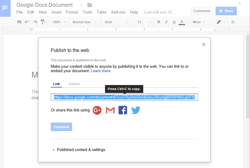
Task: Open the Insert menu
Action: pyautogui.click(x=56, y=12)
